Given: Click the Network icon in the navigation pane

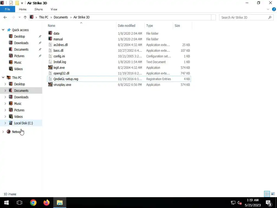Looking at the screenshot, I should [x=9, y=132].
